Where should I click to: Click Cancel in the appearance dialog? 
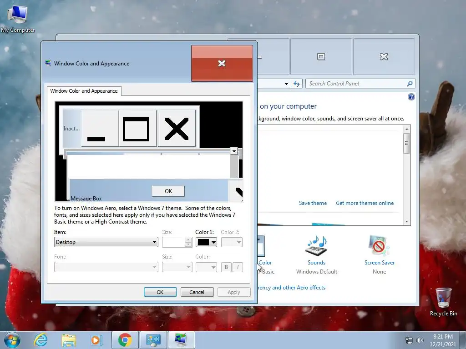tap(197, 292)
